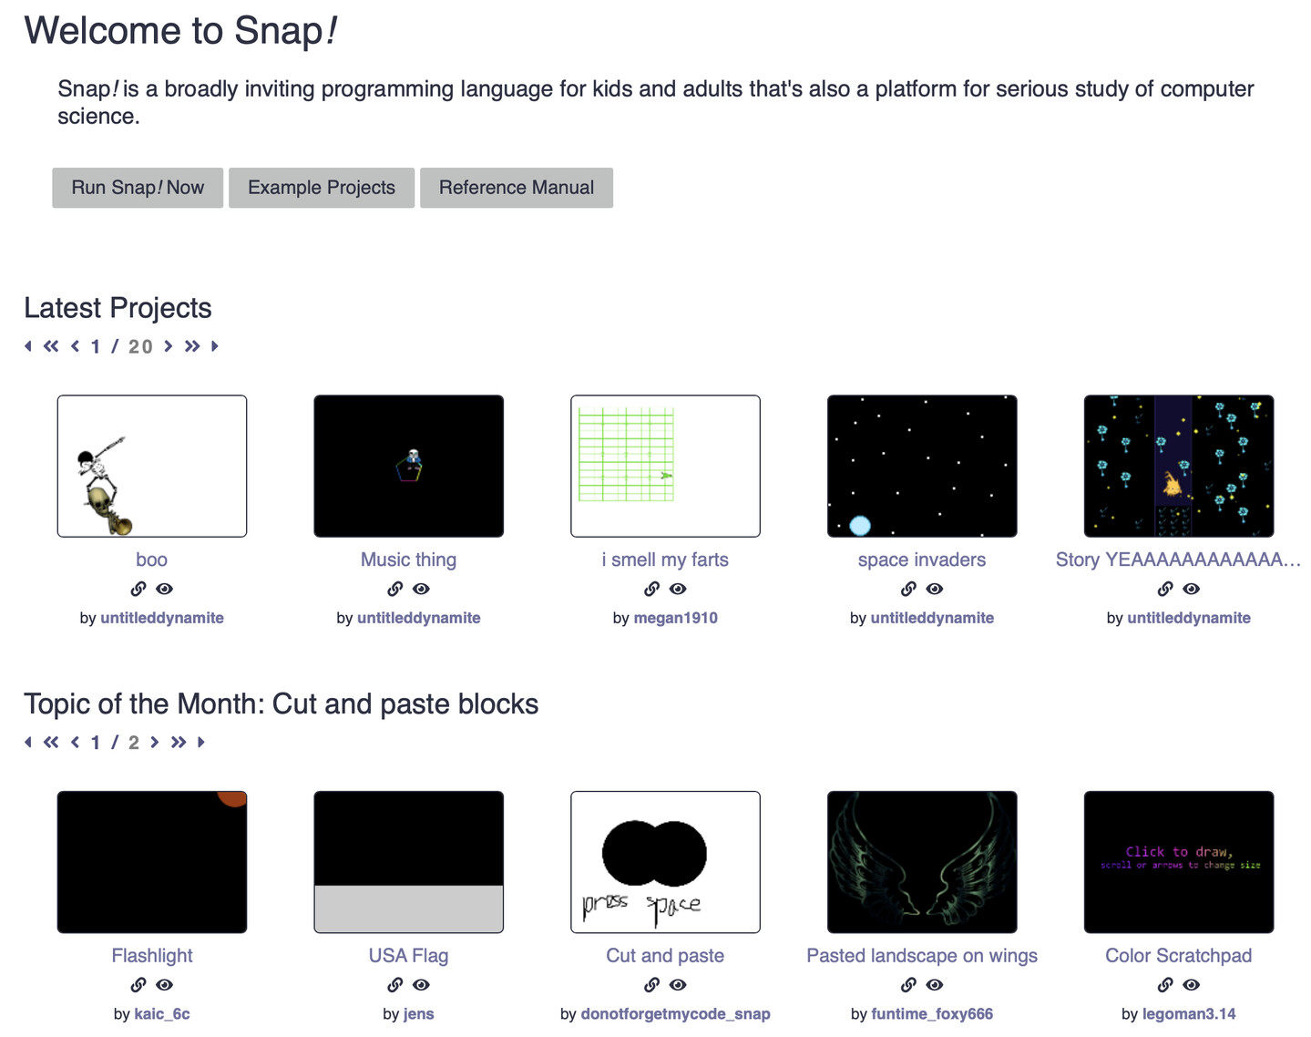
Task: Click the link icon under the boo project
Action: 138,589
